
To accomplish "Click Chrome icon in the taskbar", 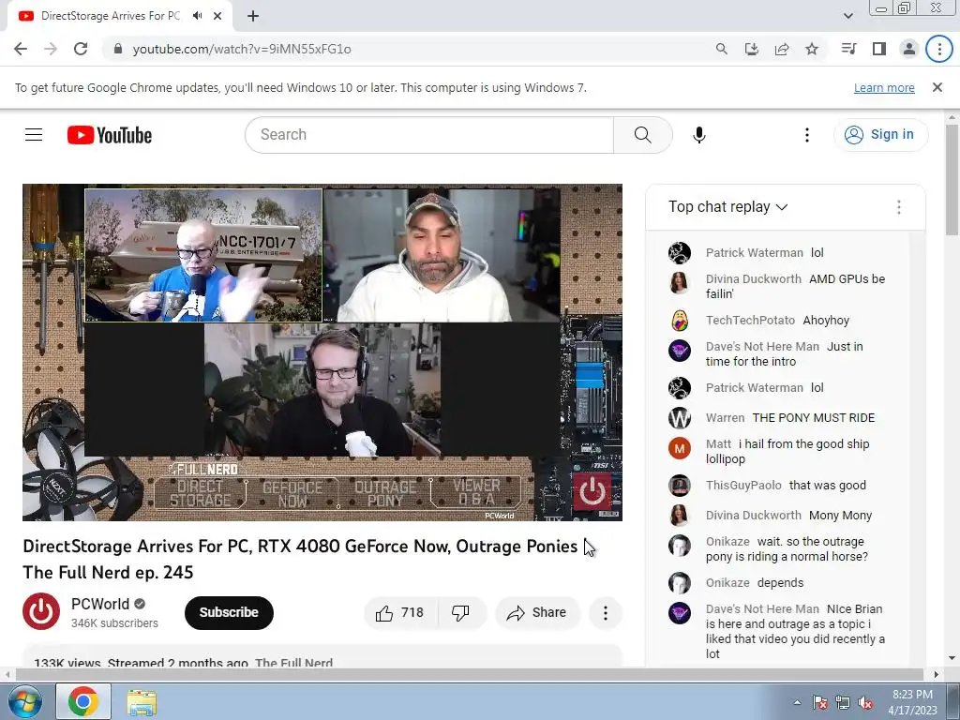I will (83, 701).
